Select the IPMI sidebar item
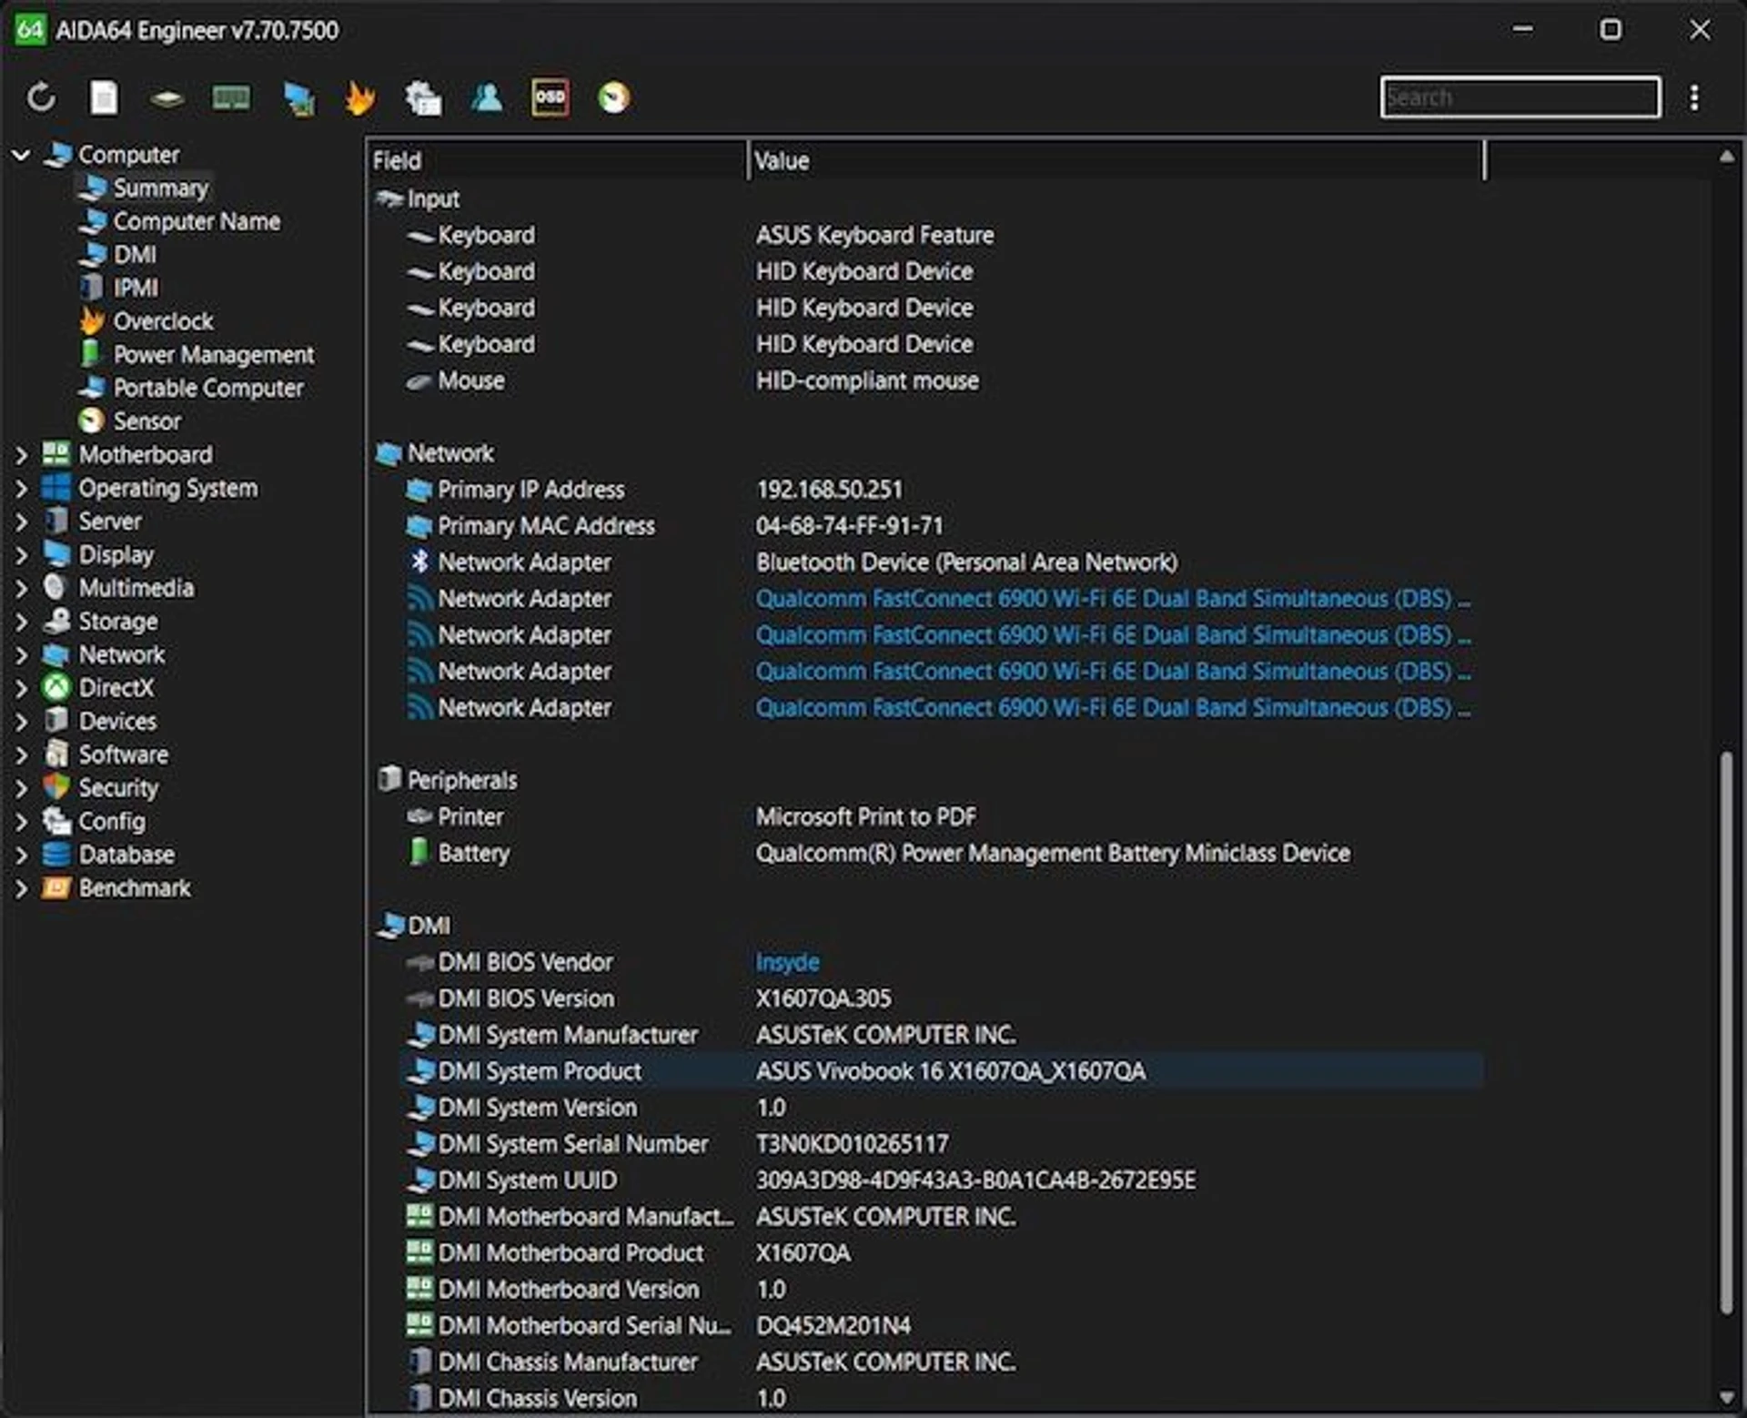 click(136, 289)
